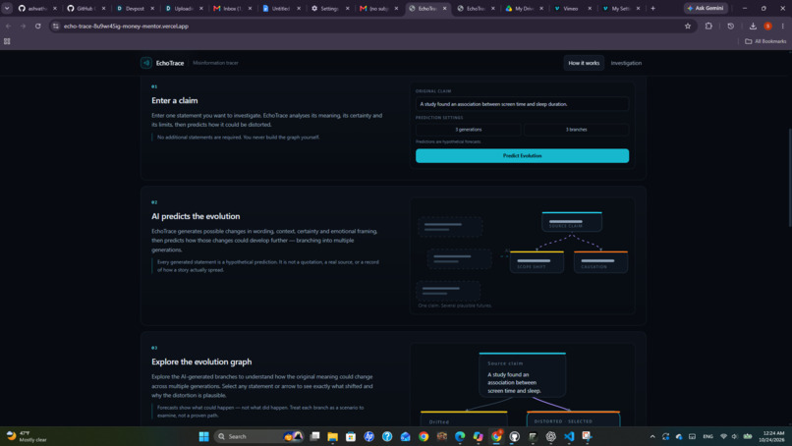This screenshot has height=446, width=792.
Task: Click the Source Claim node in diagram
Action: coord(571,222)
